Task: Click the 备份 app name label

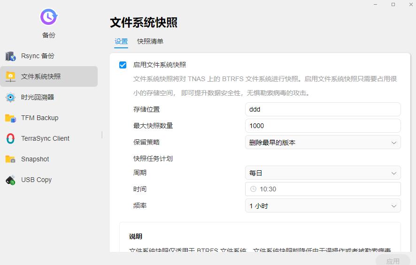Action: tap(49, 35)
